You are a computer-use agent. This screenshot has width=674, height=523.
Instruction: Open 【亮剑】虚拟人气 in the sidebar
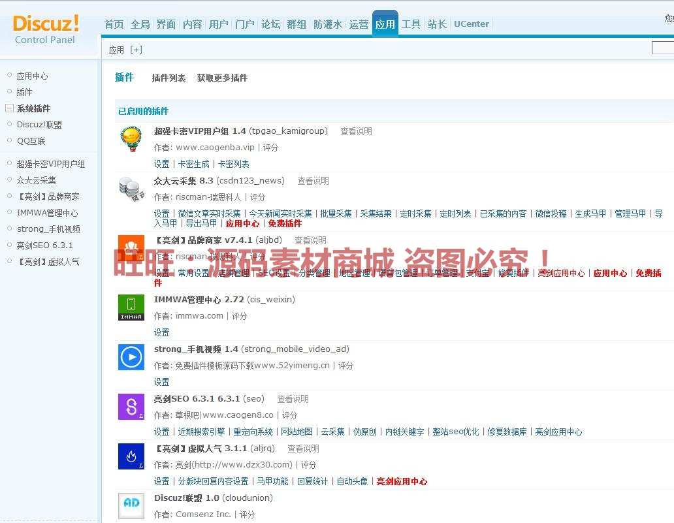48,262
